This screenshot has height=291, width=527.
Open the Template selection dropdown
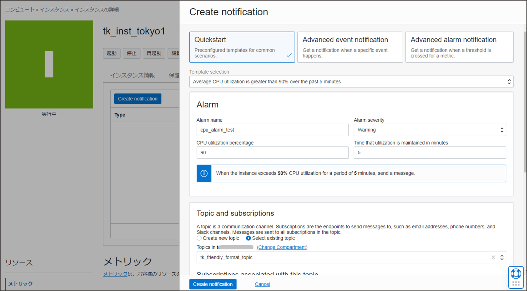point(351,82)
